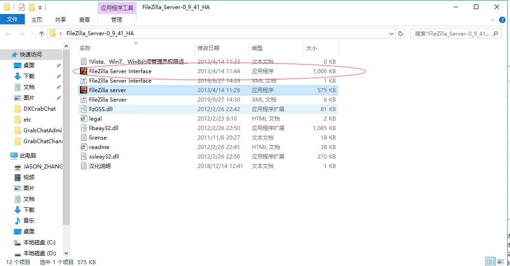510x266 pixels.
Task: Open pinned 桌面 under quick access
Action: 28,65
